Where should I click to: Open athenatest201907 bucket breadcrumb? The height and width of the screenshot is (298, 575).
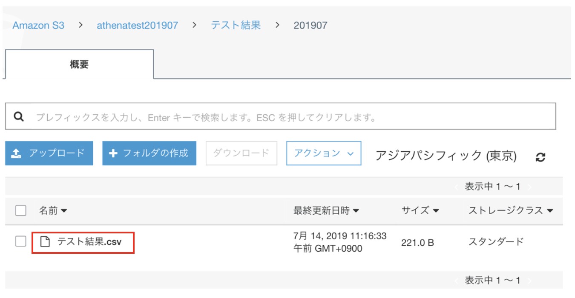(x=137, y=26)
